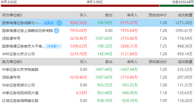Click the 联 icon beside 国泰海通证券成都北一

pos(59,23)
